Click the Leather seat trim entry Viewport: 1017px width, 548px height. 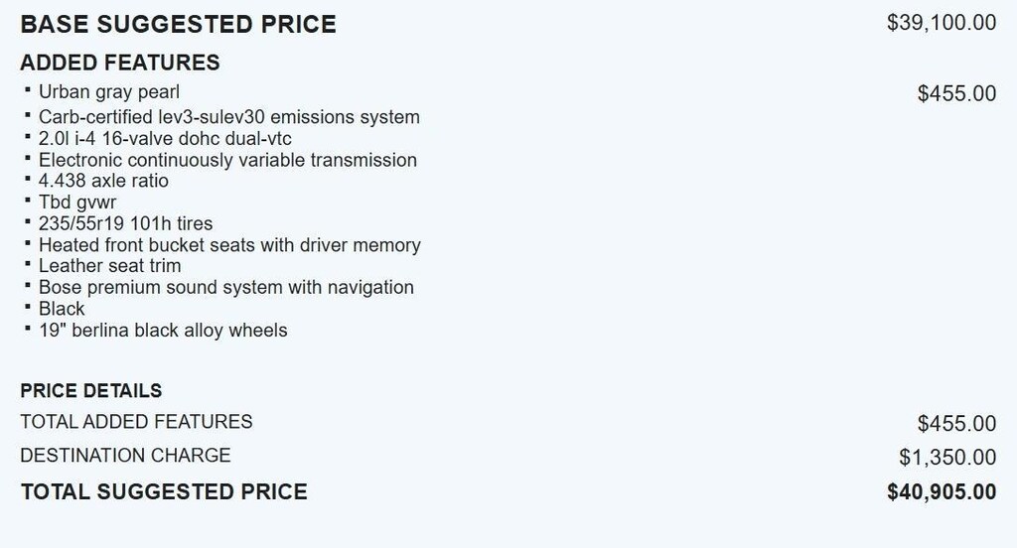(109, 266)
